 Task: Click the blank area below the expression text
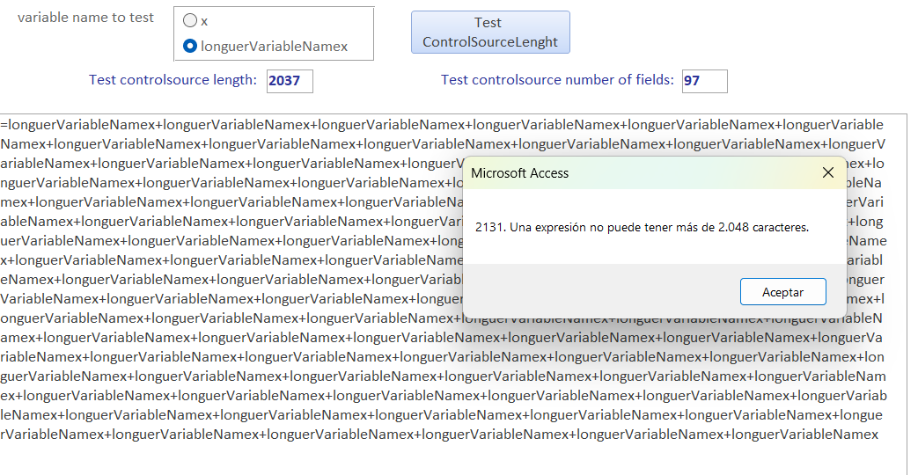(x=440, y=457)
